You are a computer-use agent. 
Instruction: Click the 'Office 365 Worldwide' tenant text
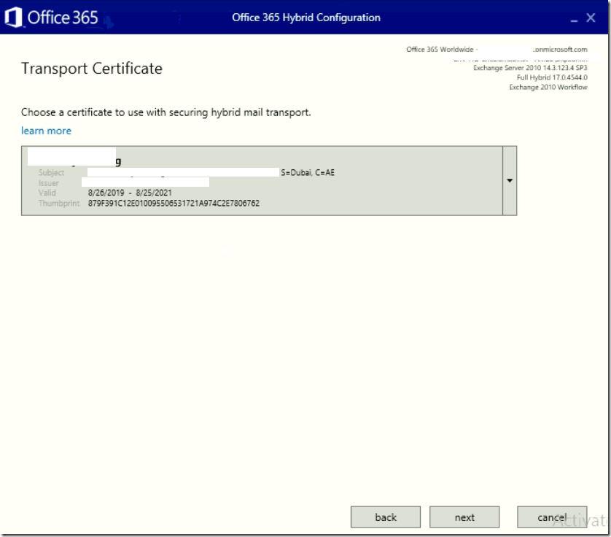click(440, 50)
